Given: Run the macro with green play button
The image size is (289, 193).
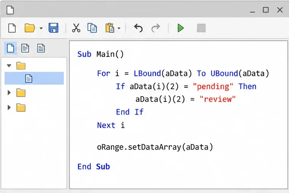Looking at the screenshot, I should [181, 28].
